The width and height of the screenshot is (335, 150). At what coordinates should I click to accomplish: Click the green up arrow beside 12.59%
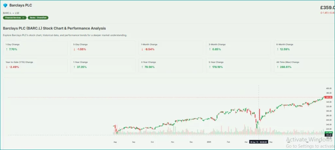tap(277, 49)
